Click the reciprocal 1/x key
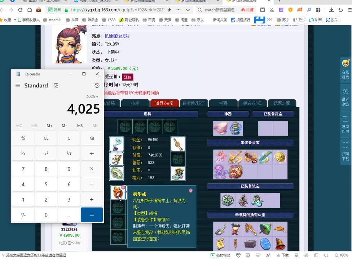This screenshot has height=259, width=352. 23,153
